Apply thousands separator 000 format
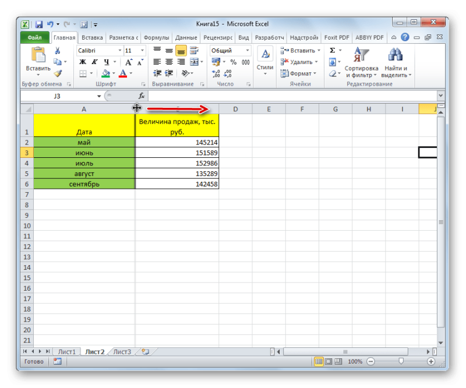The image size is (466, 388). 245,62
